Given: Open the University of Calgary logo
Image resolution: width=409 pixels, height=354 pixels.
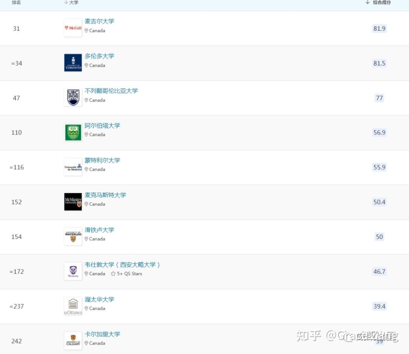Looking at the screenshot, I should [73, 340].
